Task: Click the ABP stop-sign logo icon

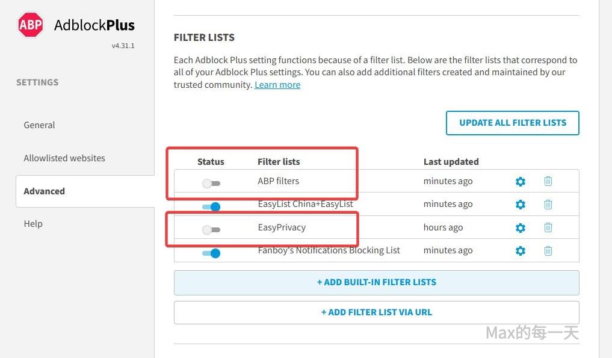Action: tap(30, 25)
